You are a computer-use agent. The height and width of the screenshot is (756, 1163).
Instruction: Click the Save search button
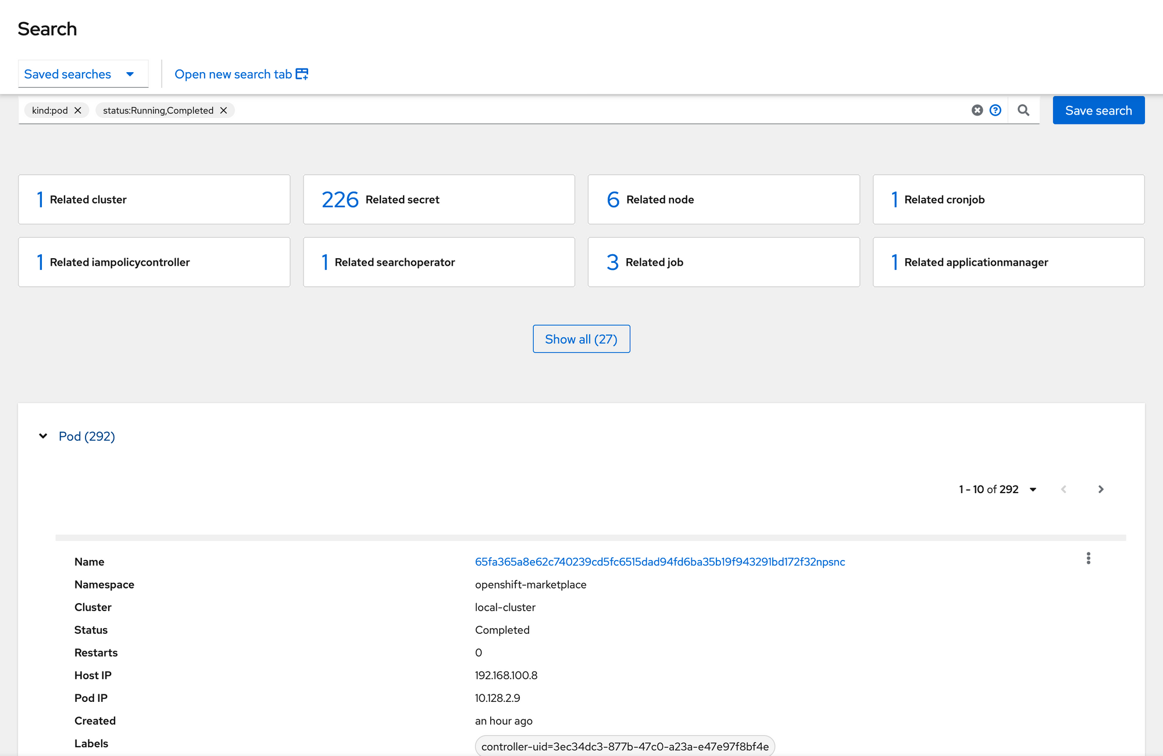point(1098,110)
